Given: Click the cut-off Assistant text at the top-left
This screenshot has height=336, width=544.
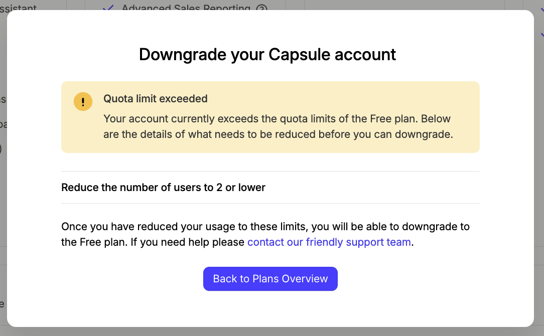Looking at the screenshot, I should [18, 8].
